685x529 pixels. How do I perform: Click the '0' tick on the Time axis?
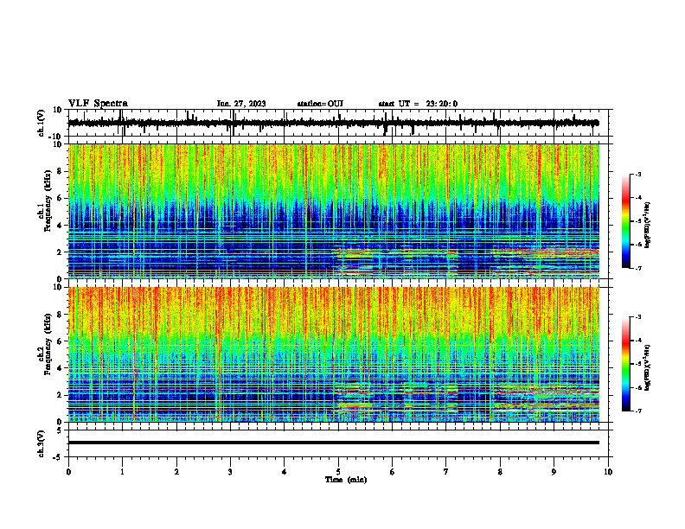pos(68,472)
